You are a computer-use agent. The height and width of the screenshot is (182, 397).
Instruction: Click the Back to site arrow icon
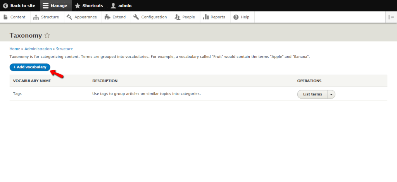pos(5,5)
